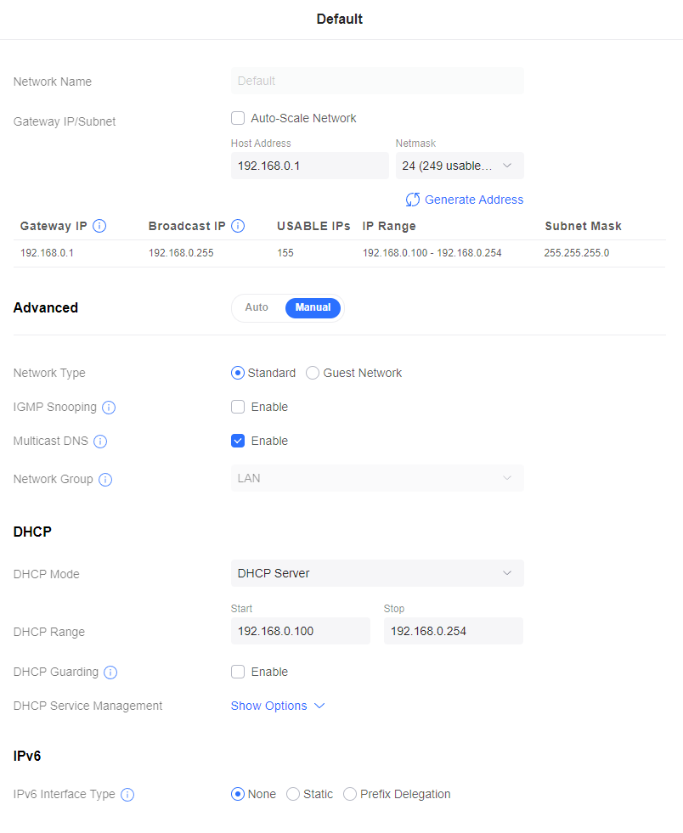Open the IGMP Snooping info tooltip icon

(109, 408)
